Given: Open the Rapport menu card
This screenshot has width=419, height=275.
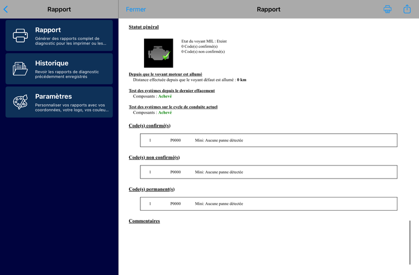Looking at the screenshot, I should [59, 36].
